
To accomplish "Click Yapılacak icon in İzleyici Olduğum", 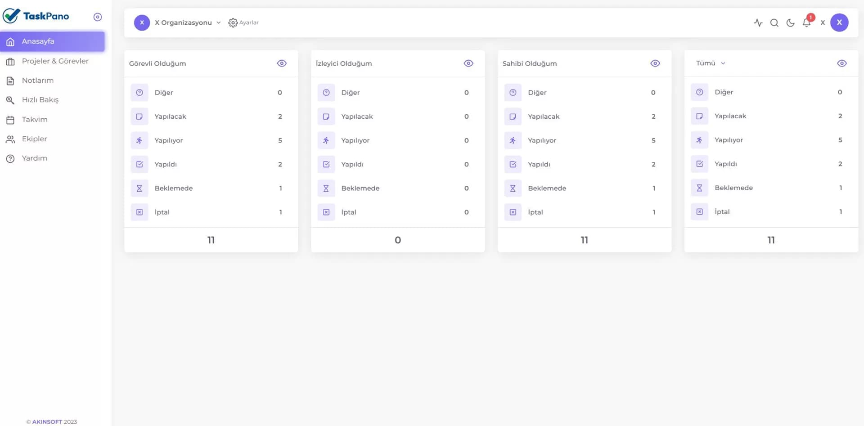I will (326, 117).
